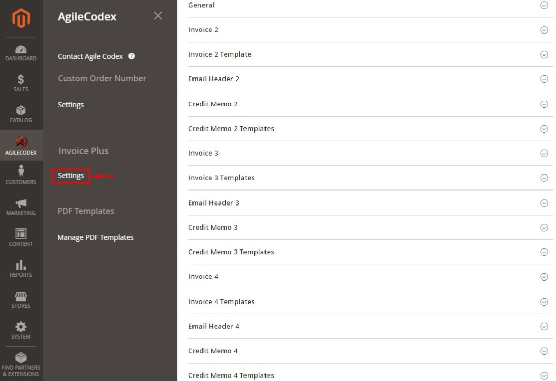Click the AgileCodex flyout heading

[87, 16]
